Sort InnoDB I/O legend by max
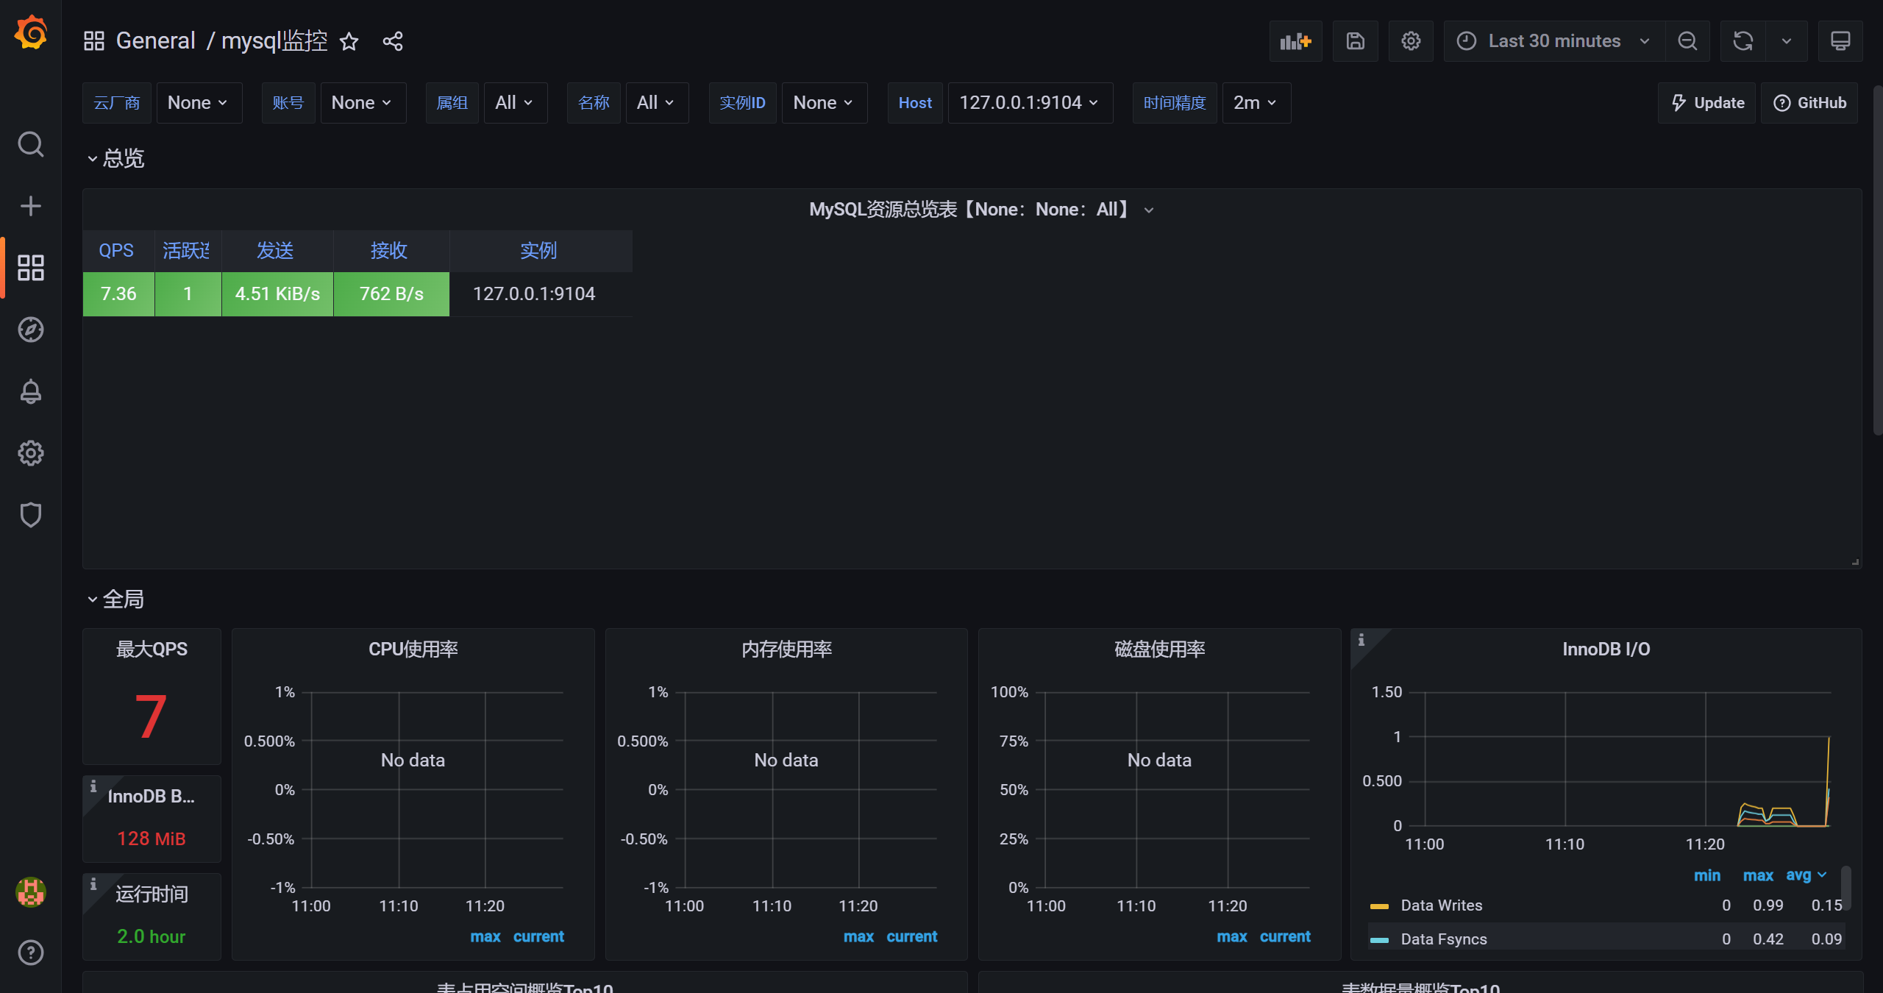1883x993 pixels. click(1759, 875)
